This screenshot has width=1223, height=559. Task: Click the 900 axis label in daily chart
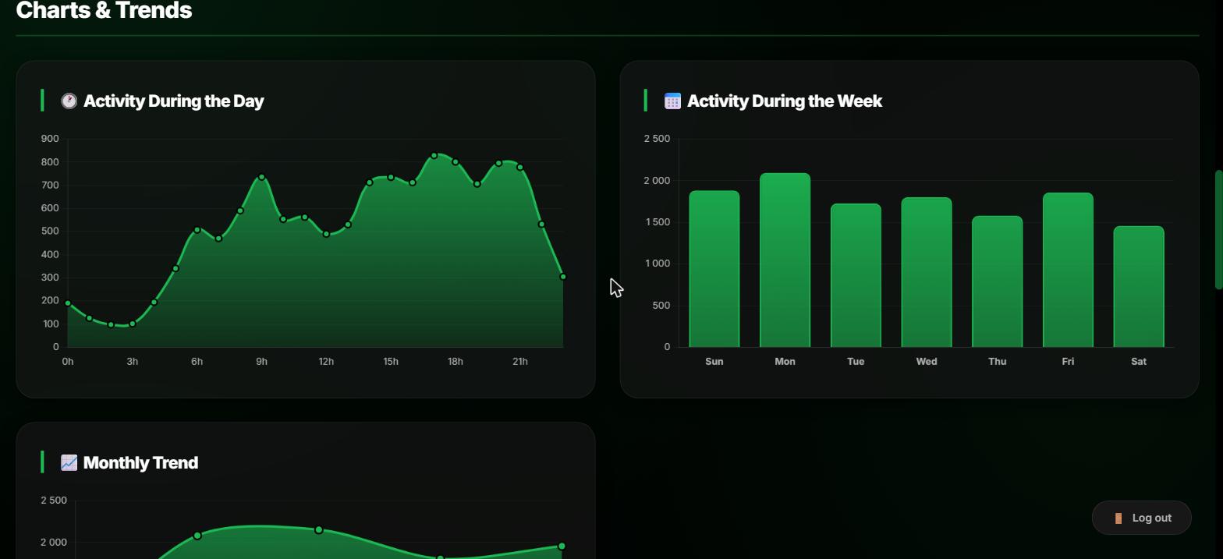50,139
